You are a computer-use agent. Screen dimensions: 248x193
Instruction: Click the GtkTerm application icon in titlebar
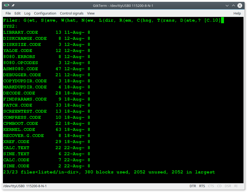click(x=7, y=5)
